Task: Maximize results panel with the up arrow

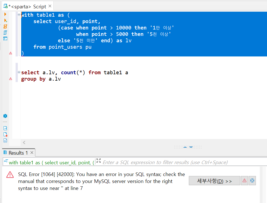Action: [185, 147]
